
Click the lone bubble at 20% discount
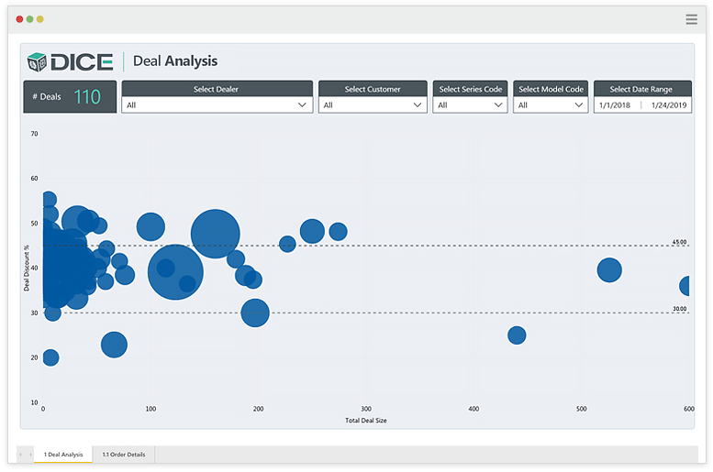point(50,357)
